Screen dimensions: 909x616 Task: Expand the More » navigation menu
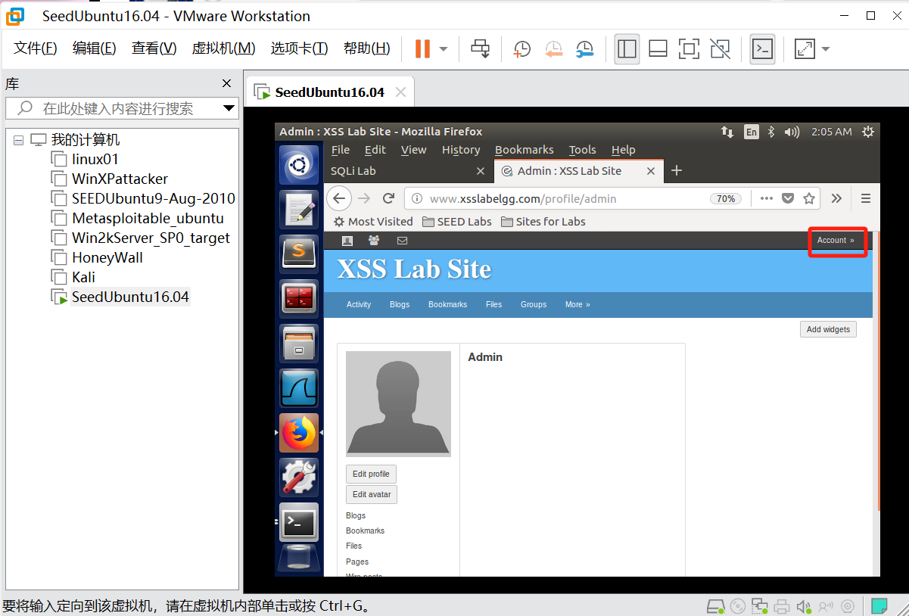pos(577,304)
